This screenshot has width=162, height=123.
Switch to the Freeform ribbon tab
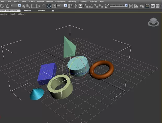(x=28, y=11)
